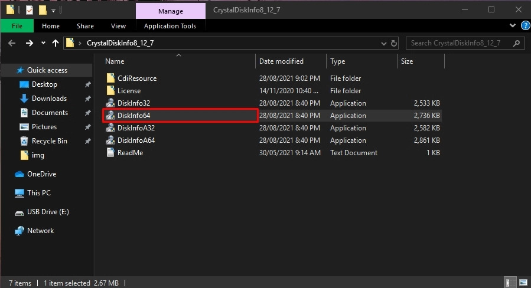Select Quick access in navigation pane
The image size is (531, 288).
(47, 70)
